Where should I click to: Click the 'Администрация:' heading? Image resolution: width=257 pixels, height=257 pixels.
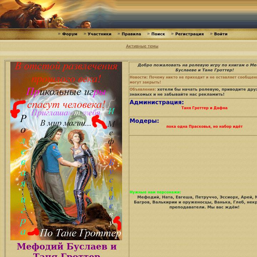tap(157, 102)
